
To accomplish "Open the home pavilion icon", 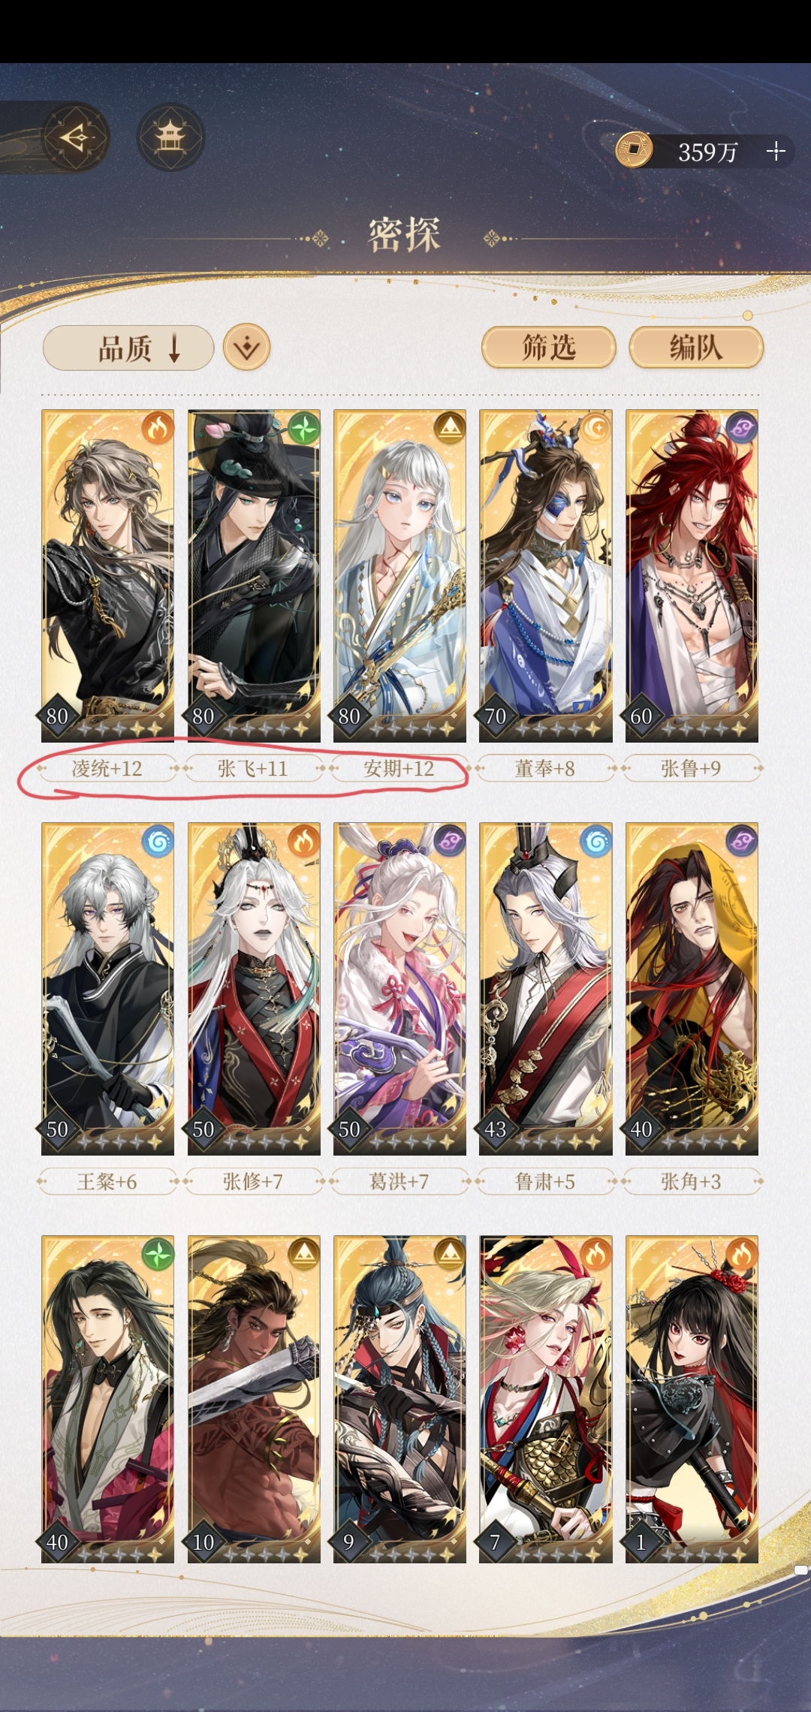I will pos(170,137).
